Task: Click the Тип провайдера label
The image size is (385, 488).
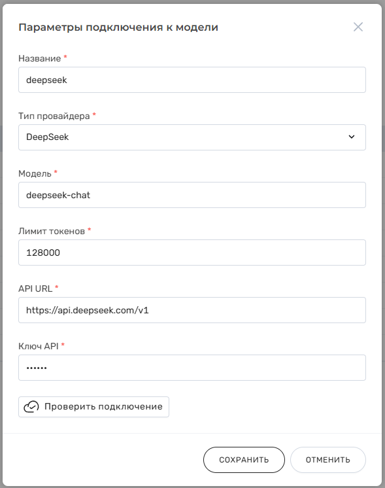Action: point(54,116)
